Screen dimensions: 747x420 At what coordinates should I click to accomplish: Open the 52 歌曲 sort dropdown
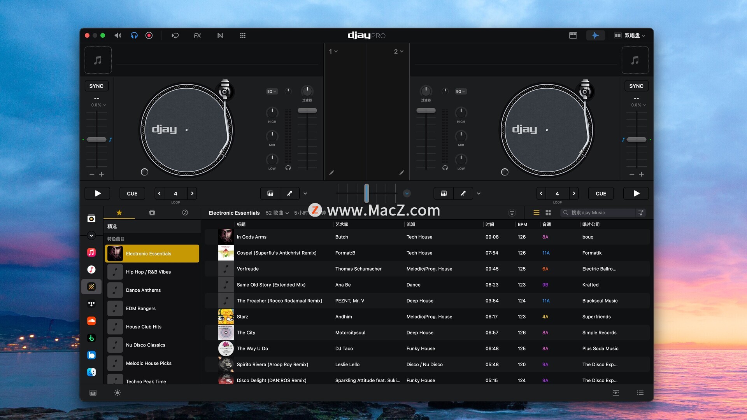[277, 213]
